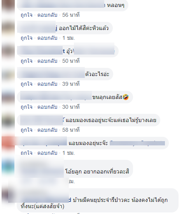Reply to the 'แอบมองอยู่นะจ๊ะ' comment
Screen dimensions: 191x214
click(47, 153)
